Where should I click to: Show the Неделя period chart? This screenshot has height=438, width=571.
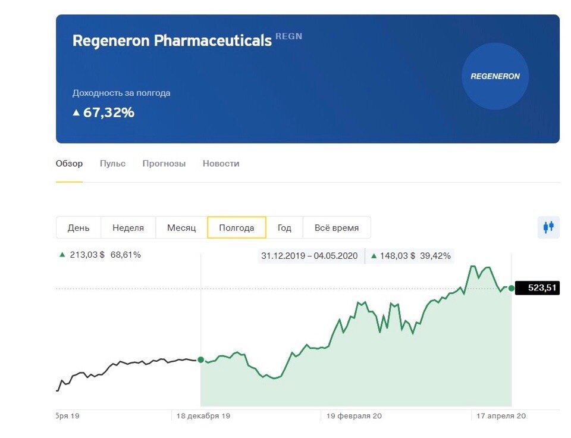[128, 227]
